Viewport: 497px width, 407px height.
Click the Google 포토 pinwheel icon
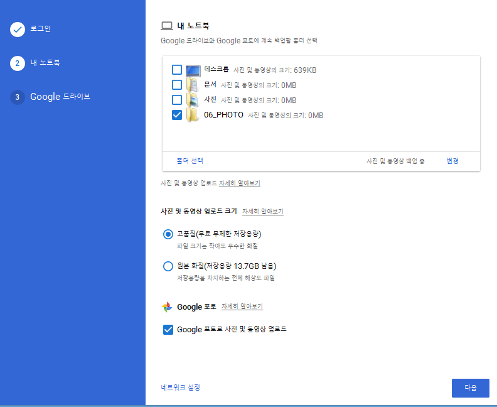(x=167, y=307)
